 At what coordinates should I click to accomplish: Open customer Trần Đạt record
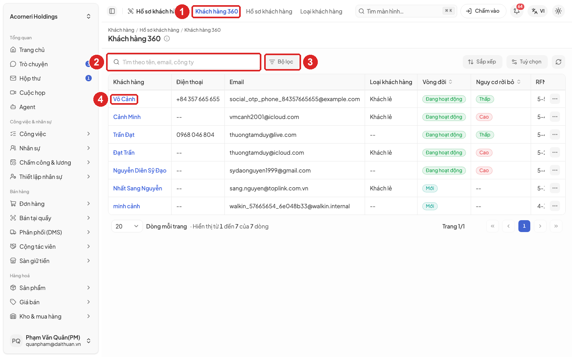pos(124,135)
